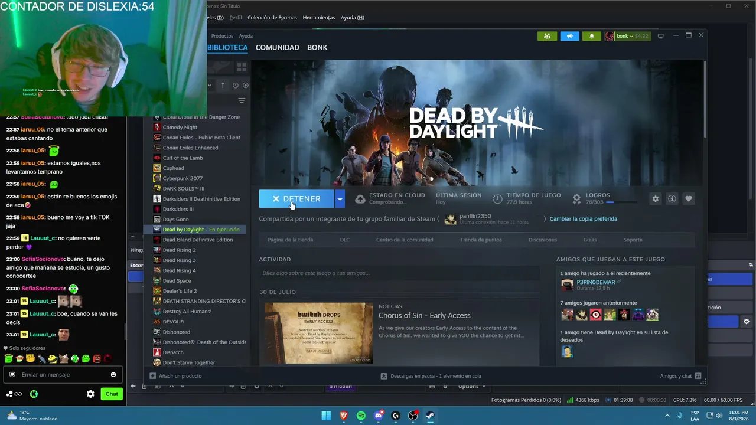Open Página de la tienda tab
The width and height of the screenshot is (756, 425).
pyautogui.click(x=290, y=240)
